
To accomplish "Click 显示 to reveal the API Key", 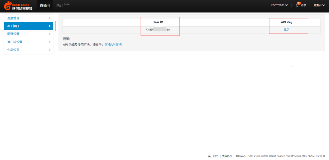I will 287,30.
